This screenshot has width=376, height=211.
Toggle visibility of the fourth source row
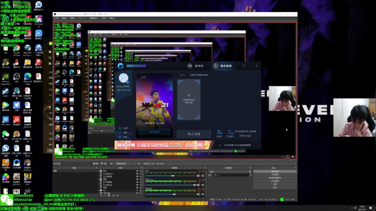pyautogui.click(x=137, y=179)
